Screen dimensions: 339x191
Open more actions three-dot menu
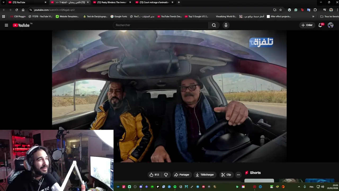[238, 175]
